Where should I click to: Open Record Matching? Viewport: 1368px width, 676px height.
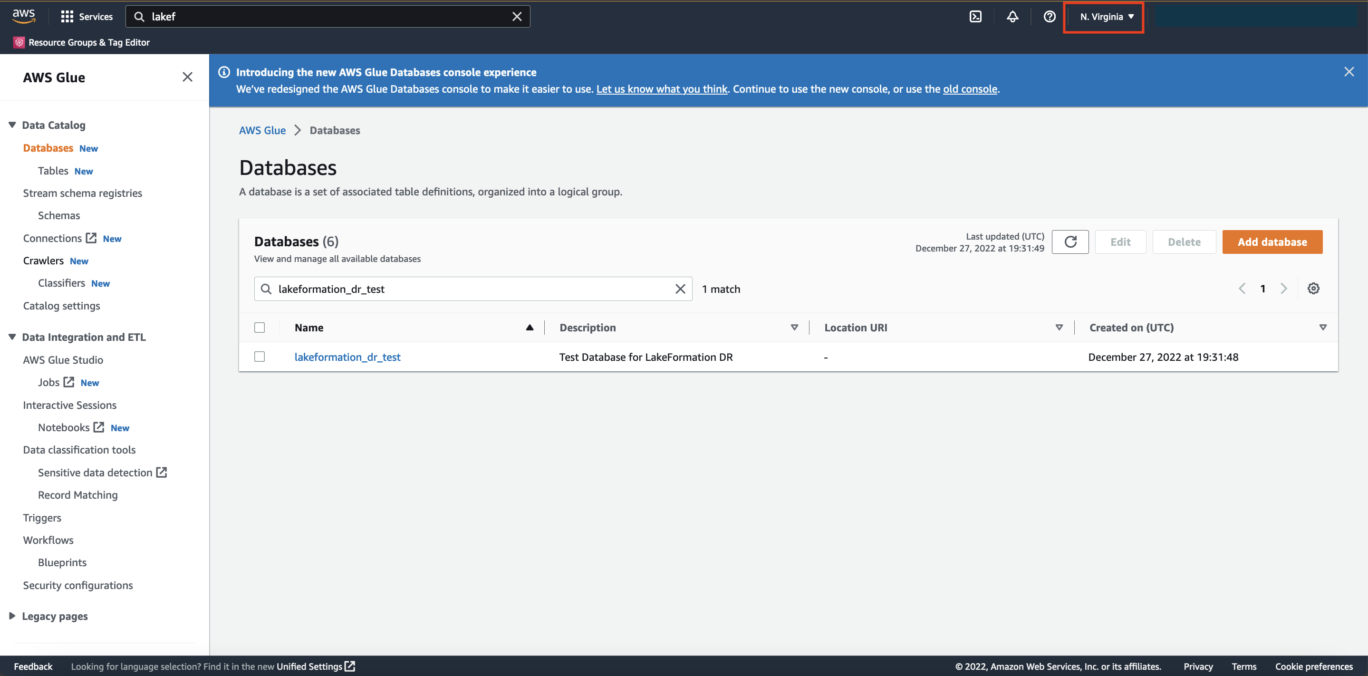(x=78, y=495)
